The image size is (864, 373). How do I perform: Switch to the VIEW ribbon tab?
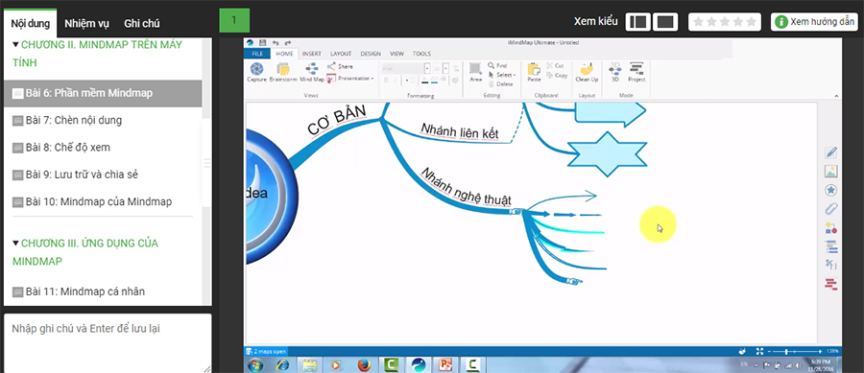coord(396,54)
